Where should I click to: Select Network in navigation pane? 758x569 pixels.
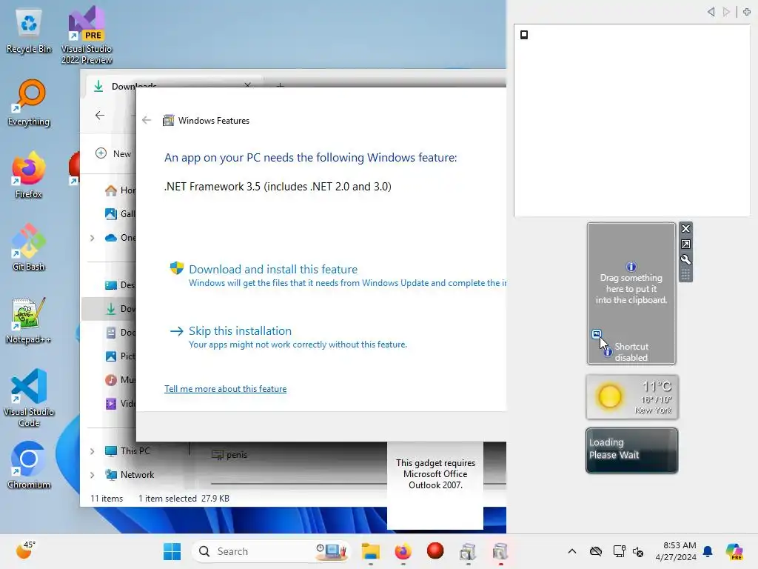130,475
